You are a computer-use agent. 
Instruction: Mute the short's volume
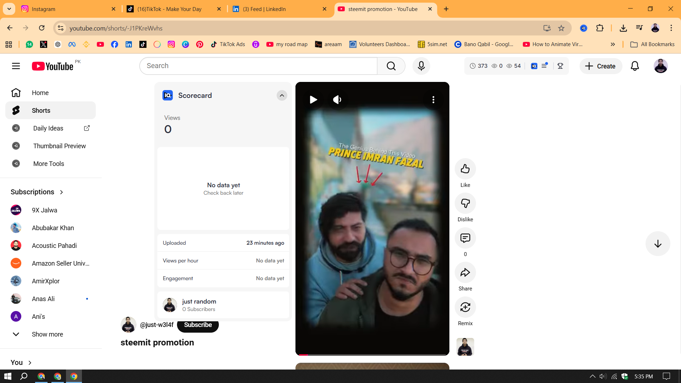pos(337,100)
